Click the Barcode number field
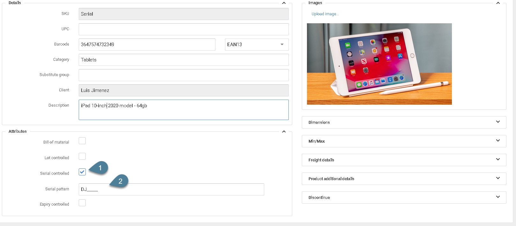The image size is (516, 226). (147, 45)
